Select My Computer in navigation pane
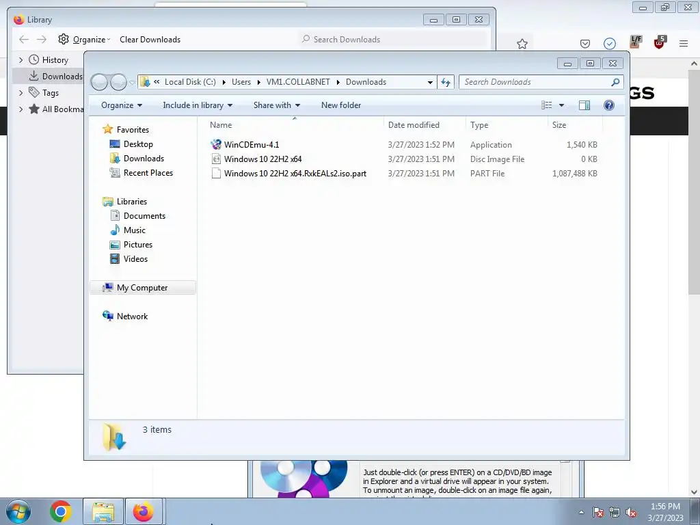700x525 pixels. click(142, 288)
